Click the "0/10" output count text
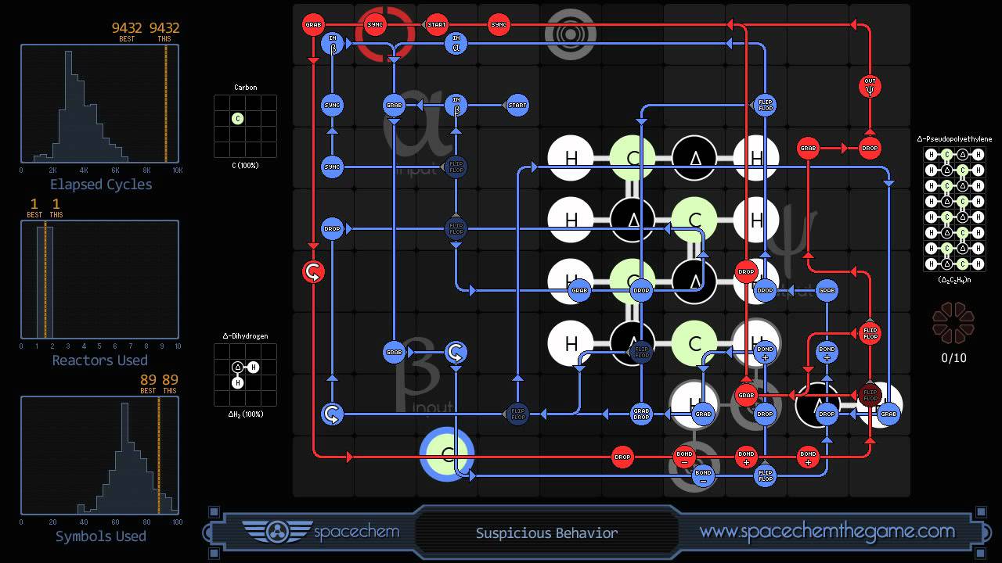This screenshot has height=563, width=1002. tap(953, 358)
